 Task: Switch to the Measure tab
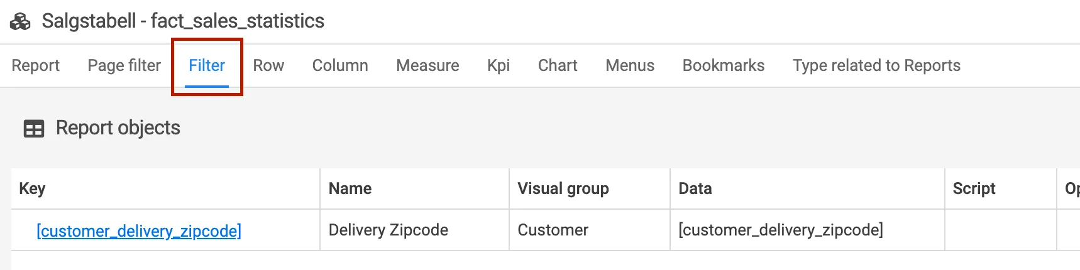(427, 65)
